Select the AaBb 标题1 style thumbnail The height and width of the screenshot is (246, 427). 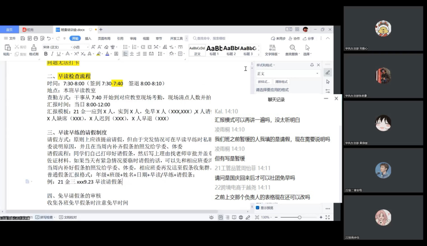[214, 50]
